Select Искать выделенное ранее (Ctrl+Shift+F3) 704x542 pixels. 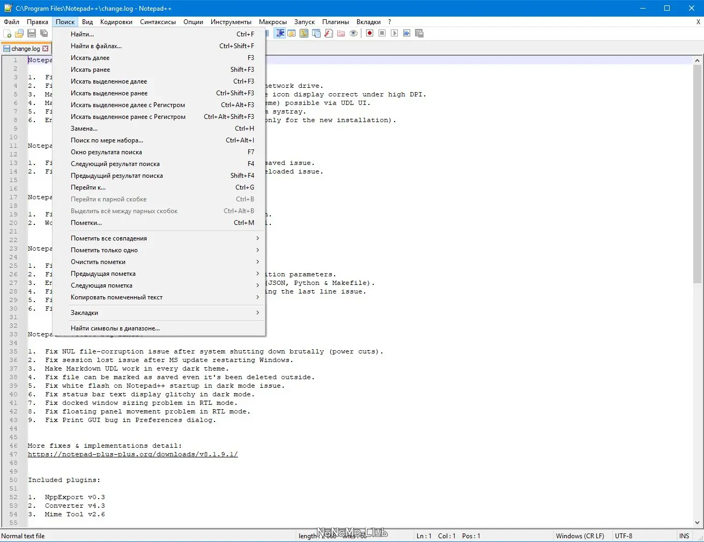click(x=159, y=93)
